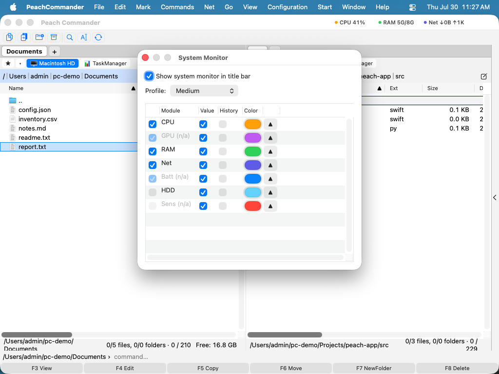Viewport: 499px width, 374px height.
Task: Click the edit path icon in right panel
Action: click(484, 76)
